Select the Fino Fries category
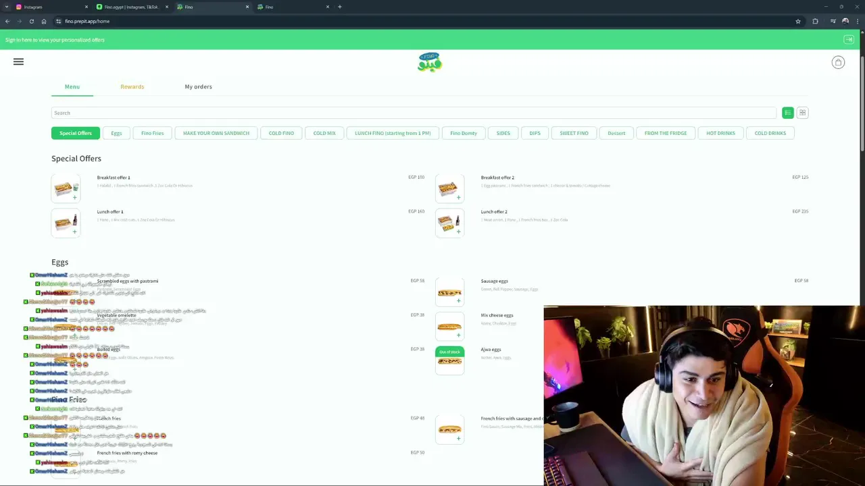 [153, 133]
